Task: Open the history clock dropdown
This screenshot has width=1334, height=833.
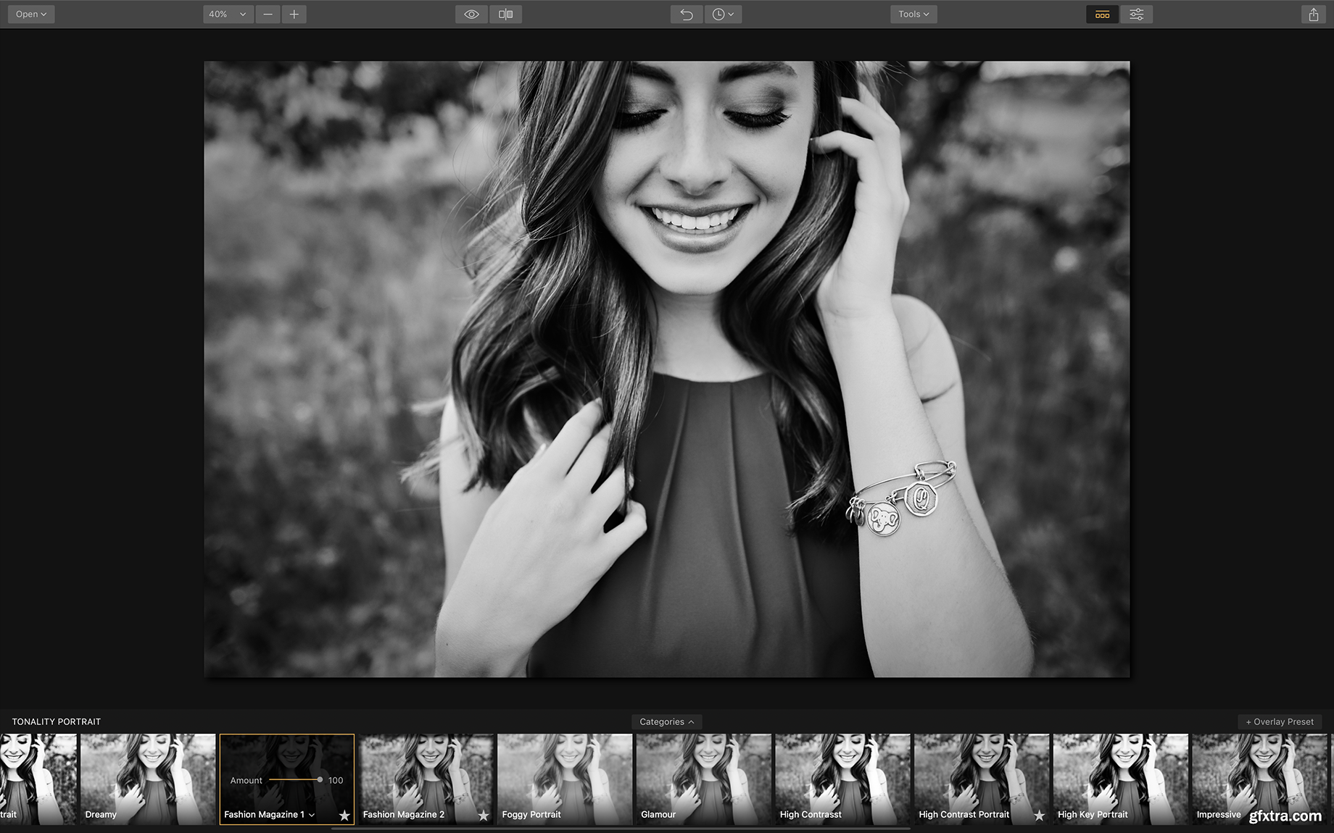Action: click(722, 14)
